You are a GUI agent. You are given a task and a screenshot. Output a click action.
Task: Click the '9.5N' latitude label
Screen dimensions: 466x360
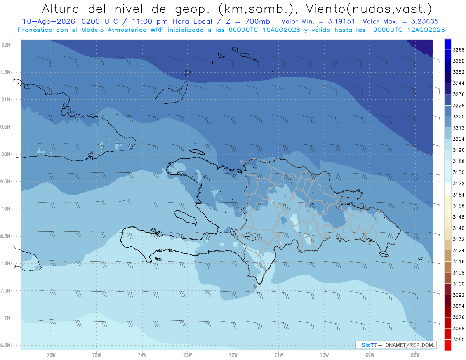(6, 182)
